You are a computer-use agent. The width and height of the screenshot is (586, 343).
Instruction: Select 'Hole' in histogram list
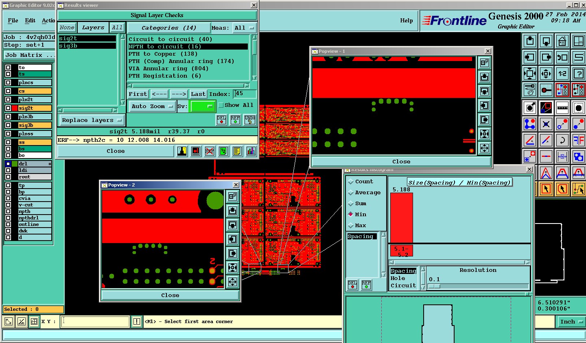398,278
